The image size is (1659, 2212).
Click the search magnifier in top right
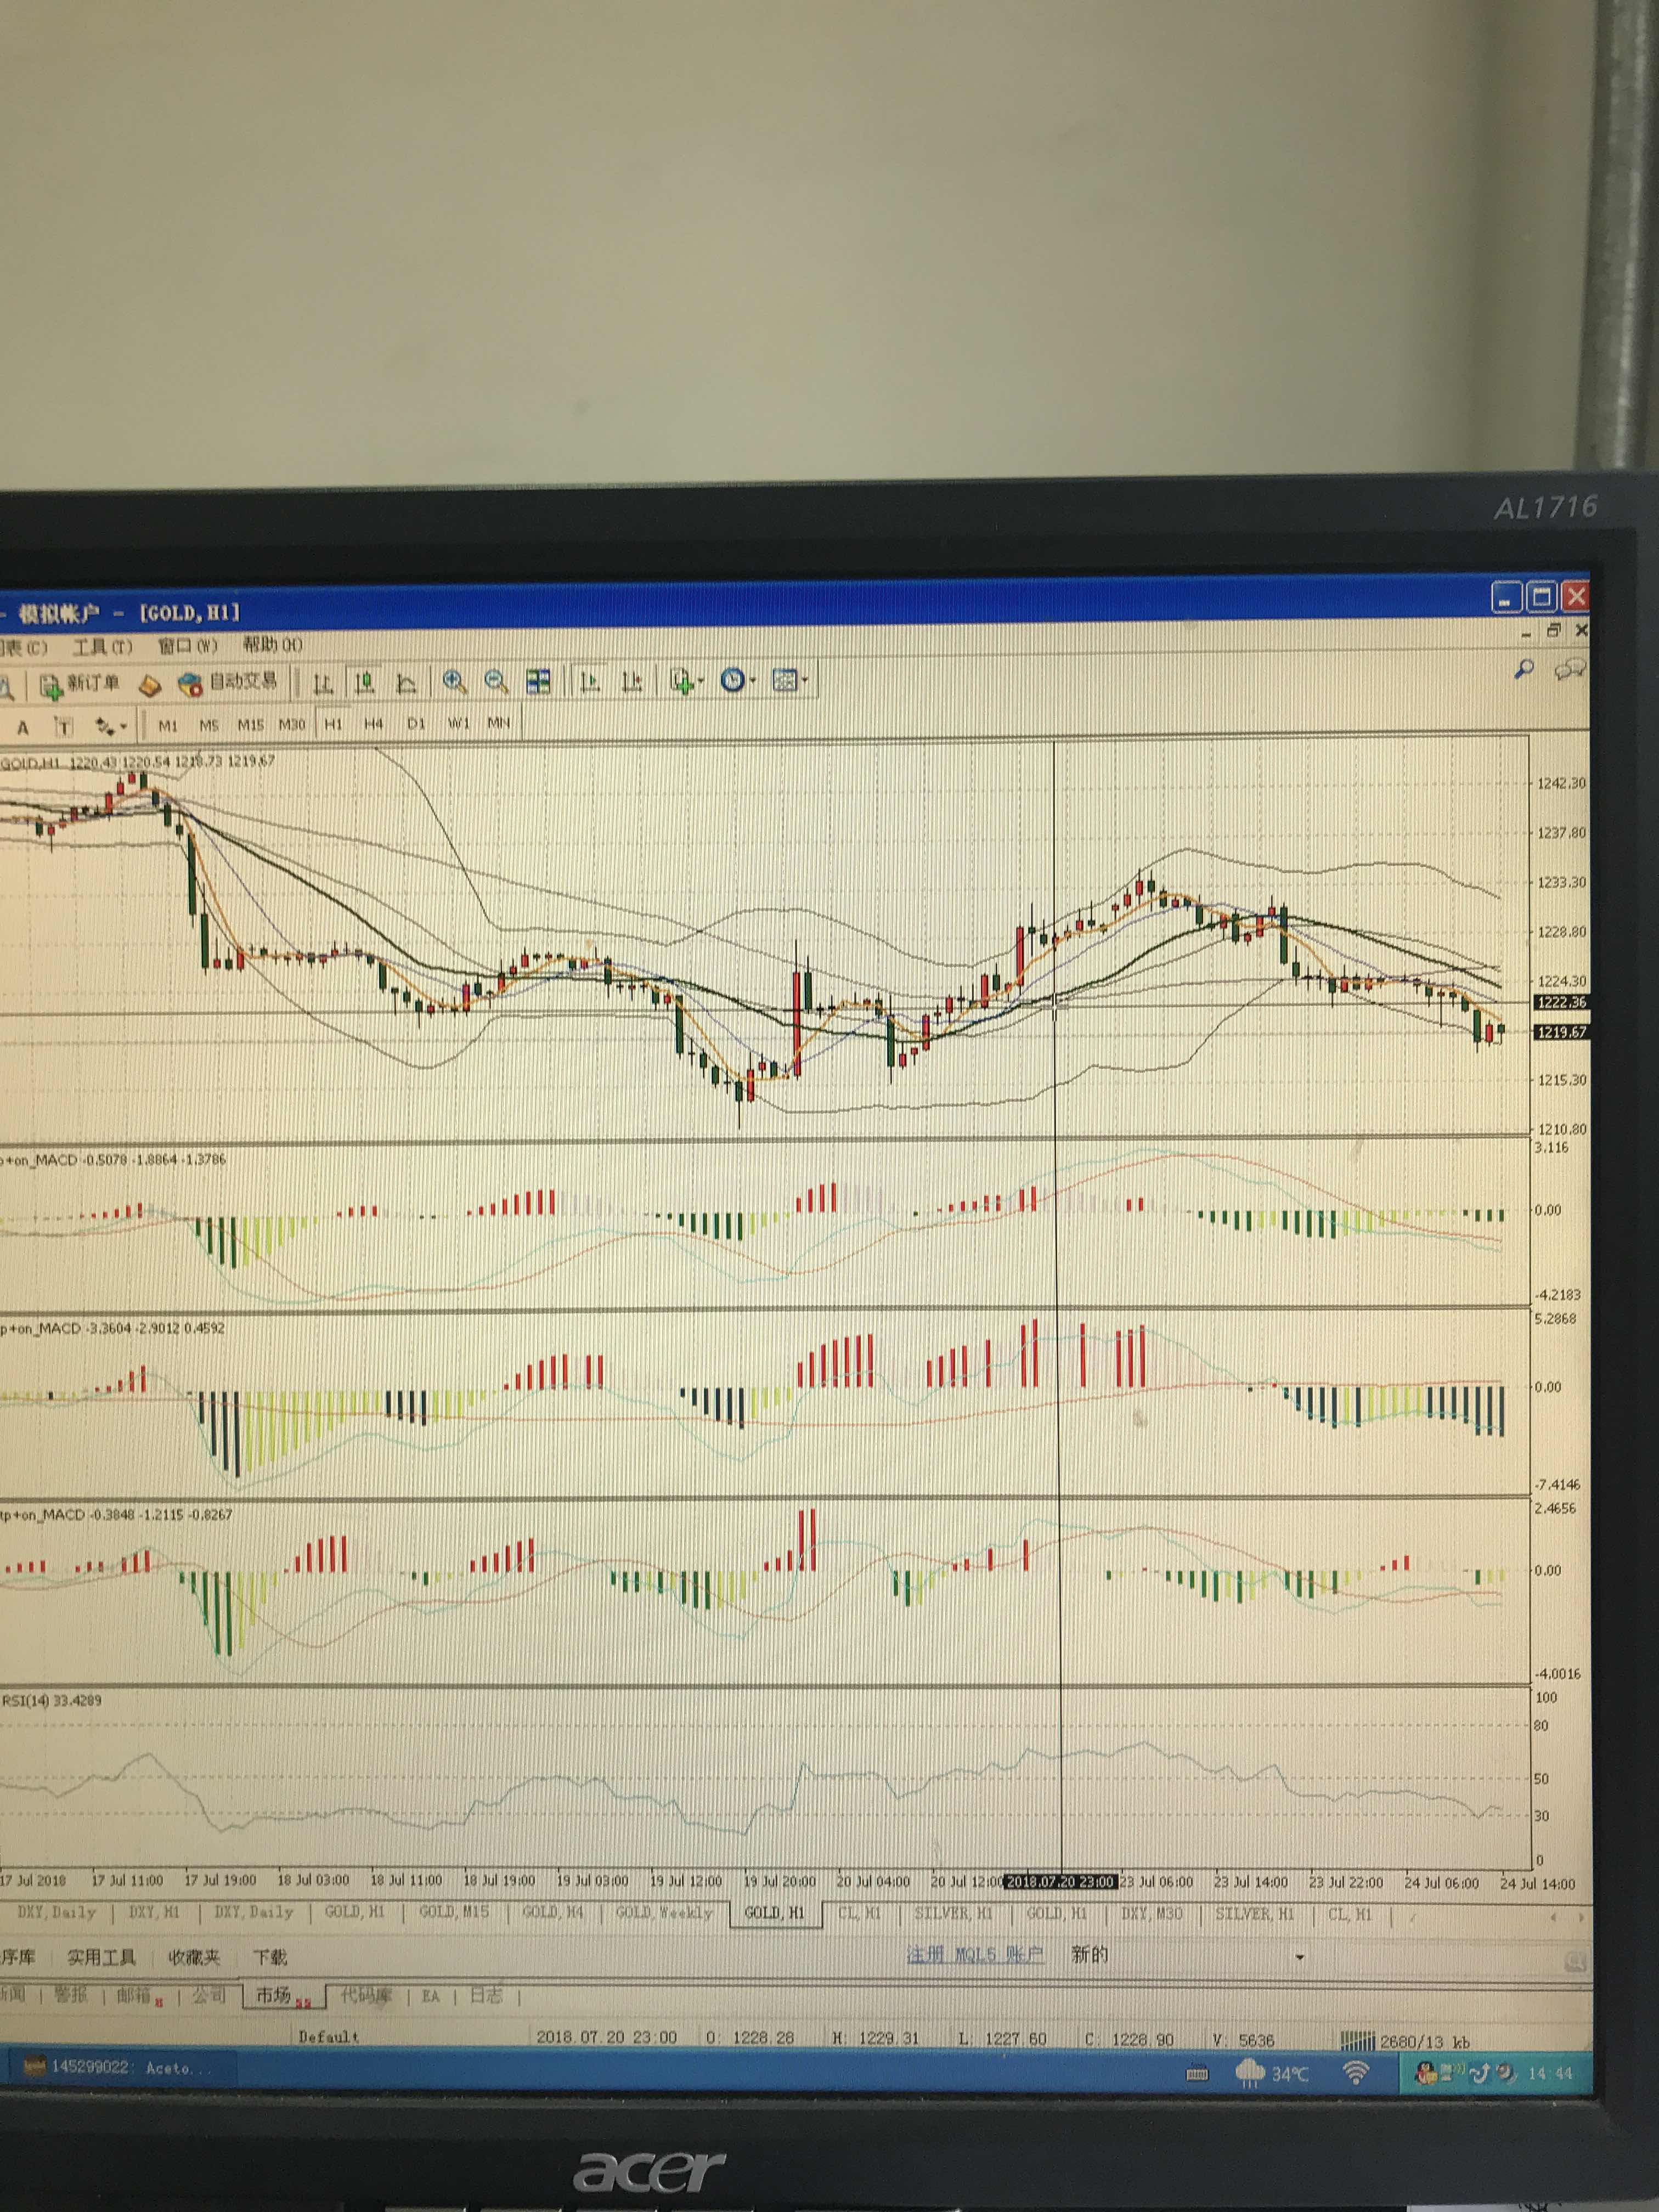(x=1524, y=669)
